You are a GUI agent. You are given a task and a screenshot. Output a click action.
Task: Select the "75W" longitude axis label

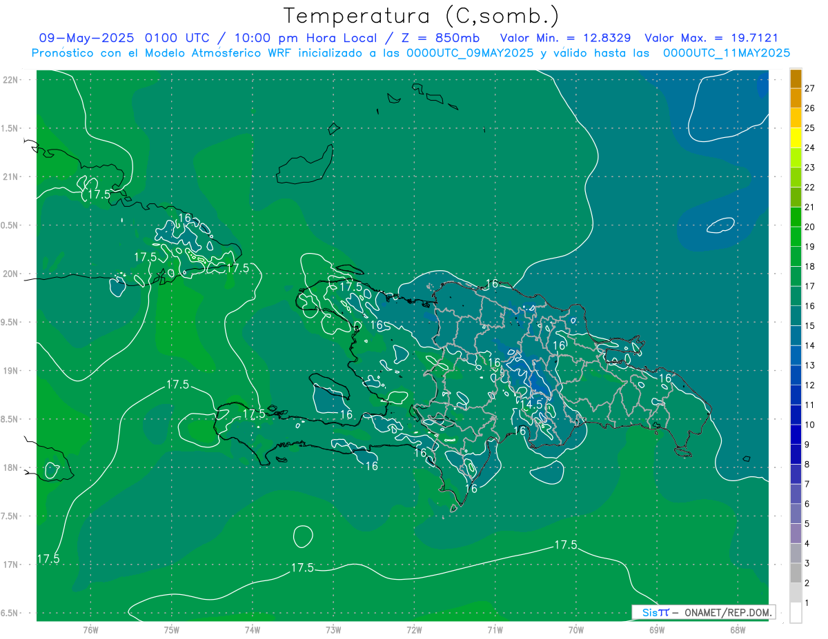[172, 629]
